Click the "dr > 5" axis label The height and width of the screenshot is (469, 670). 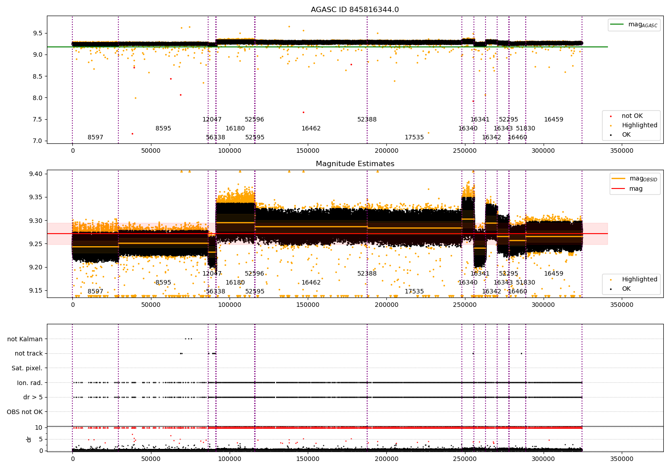[x=33, y=397]
